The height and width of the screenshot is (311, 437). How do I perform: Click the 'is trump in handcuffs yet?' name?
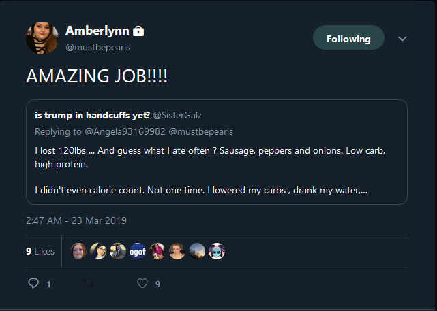tap(93, 115)
